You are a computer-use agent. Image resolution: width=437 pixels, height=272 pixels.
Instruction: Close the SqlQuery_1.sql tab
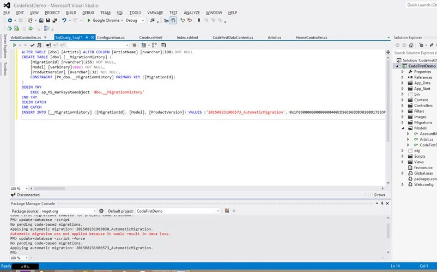pos(92,38)
